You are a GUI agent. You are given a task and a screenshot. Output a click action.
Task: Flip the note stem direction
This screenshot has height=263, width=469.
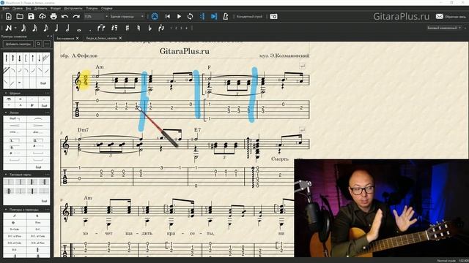[x=161, y=28]
